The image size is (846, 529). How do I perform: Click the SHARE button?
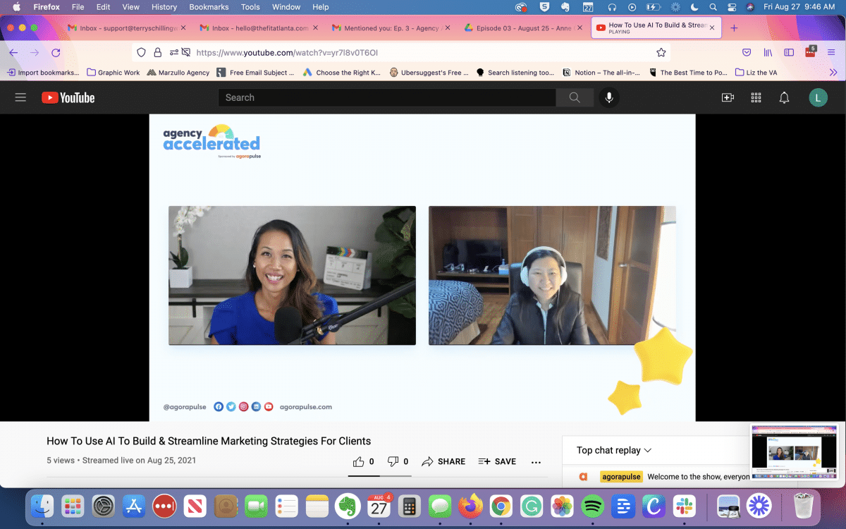coord(443,461)
